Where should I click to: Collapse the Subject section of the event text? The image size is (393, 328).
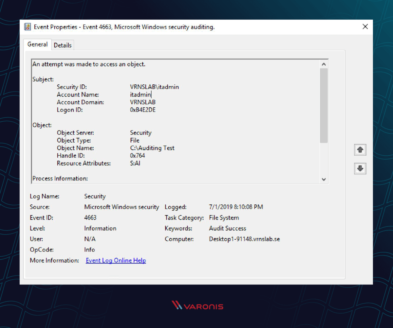click(43, 79)
